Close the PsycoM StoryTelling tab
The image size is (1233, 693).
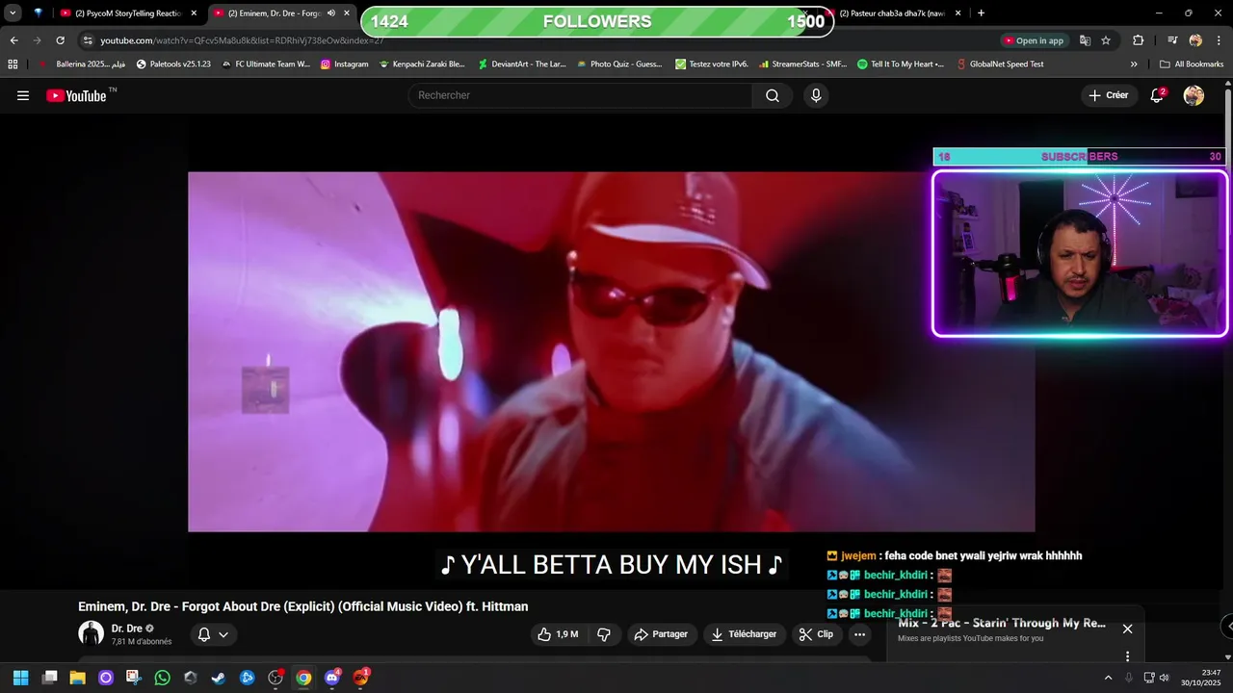coord(194,13)
